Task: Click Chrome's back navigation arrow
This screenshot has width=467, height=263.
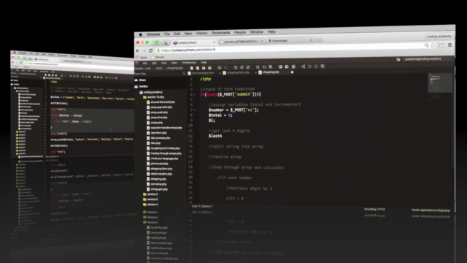Action: point(138,50)
